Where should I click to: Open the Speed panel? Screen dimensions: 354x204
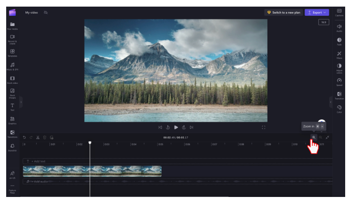(339, 82)
